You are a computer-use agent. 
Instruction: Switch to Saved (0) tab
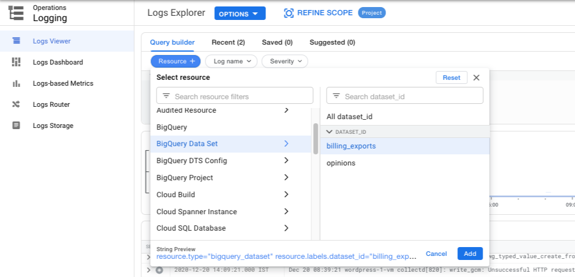(x=277, y=42)
